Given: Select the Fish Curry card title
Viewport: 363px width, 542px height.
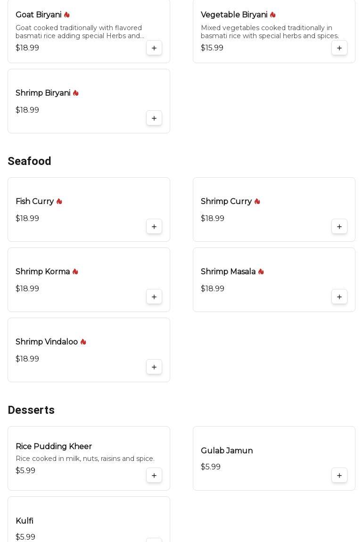Looking at the screenshot, I should [35, 202].
